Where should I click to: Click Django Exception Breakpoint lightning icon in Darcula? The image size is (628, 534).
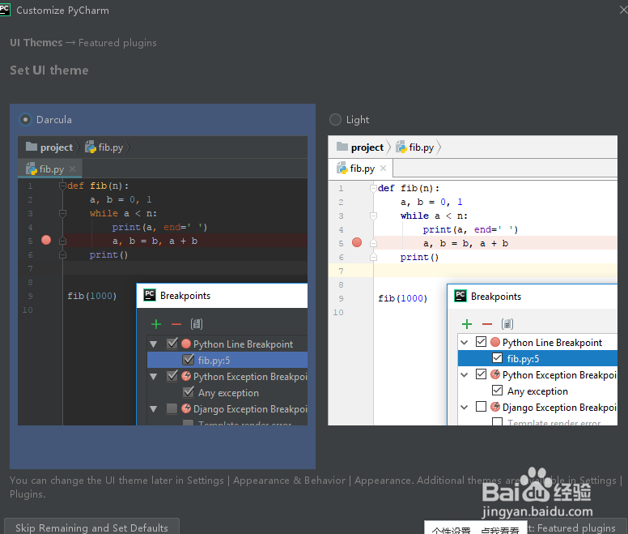186,408
